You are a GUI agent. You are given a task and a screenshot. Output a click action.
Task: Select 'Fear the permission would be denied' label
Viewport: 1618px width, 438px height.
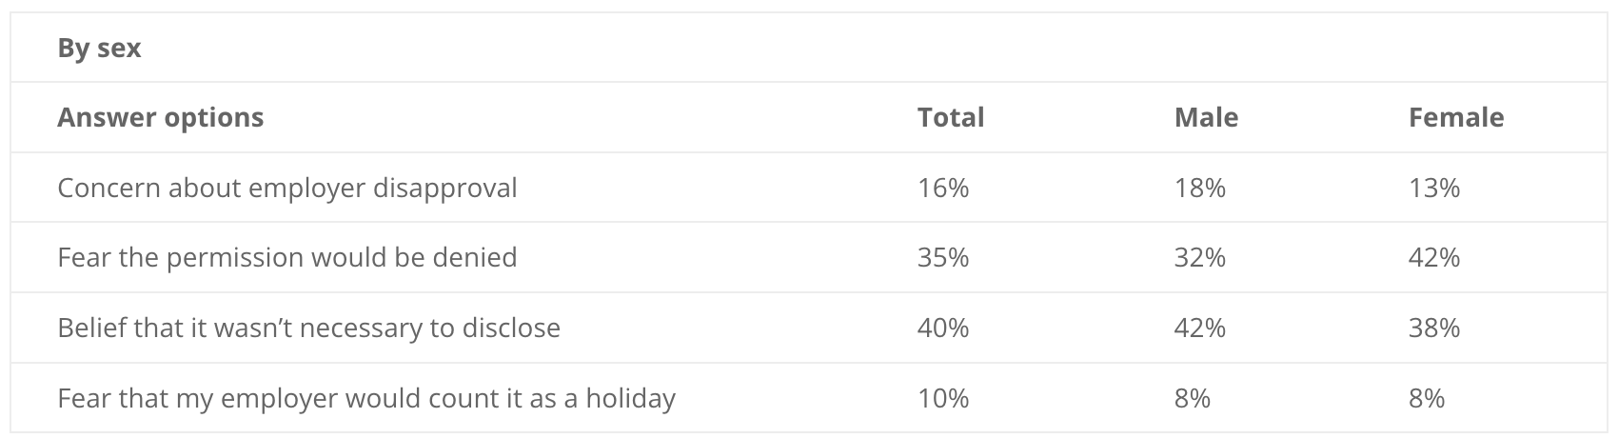click(x=287, y=257)
